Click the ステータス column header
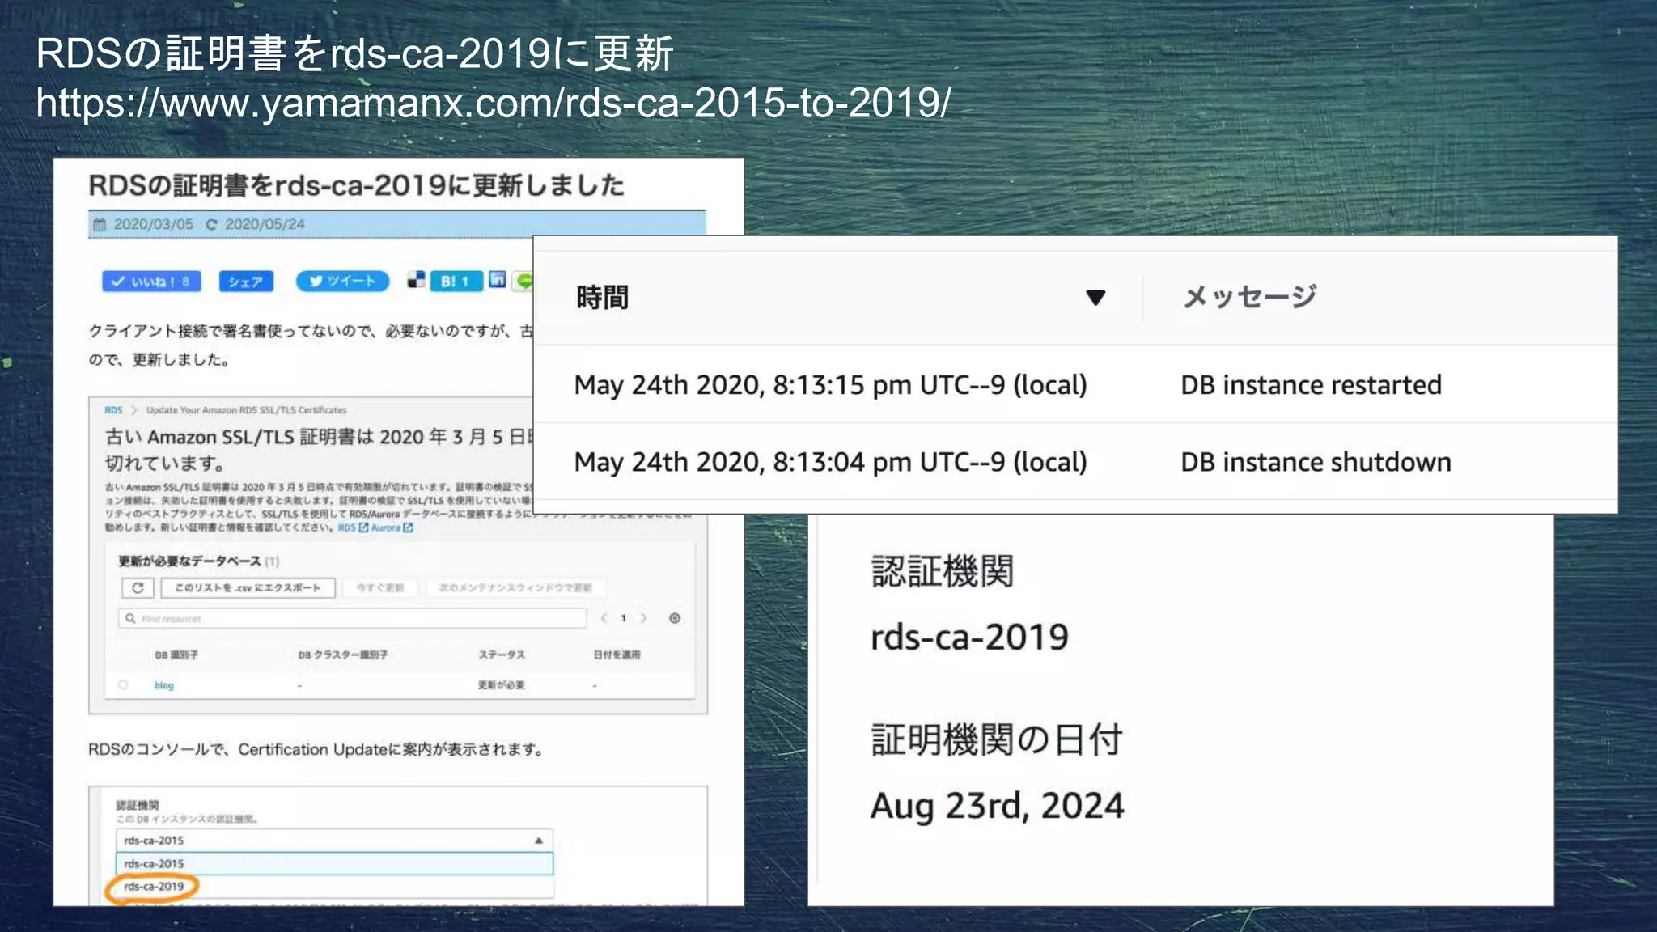This screenshot has height=932, width=1657. 502,655
